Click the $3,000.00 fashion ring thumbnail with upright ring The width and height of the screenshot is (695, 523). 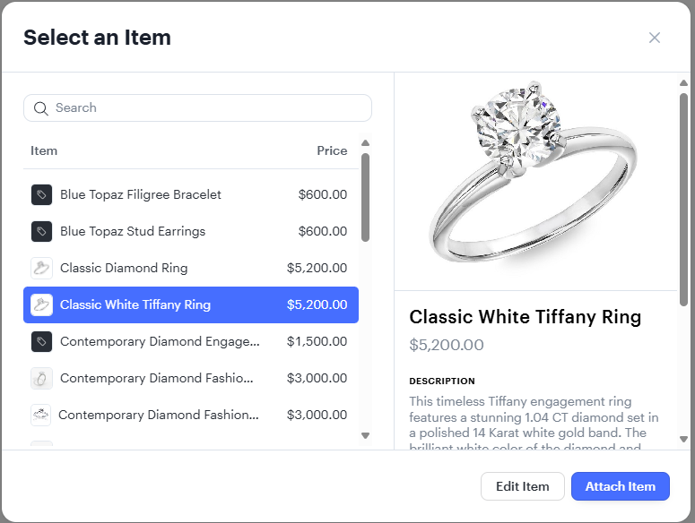pos(41,378)
